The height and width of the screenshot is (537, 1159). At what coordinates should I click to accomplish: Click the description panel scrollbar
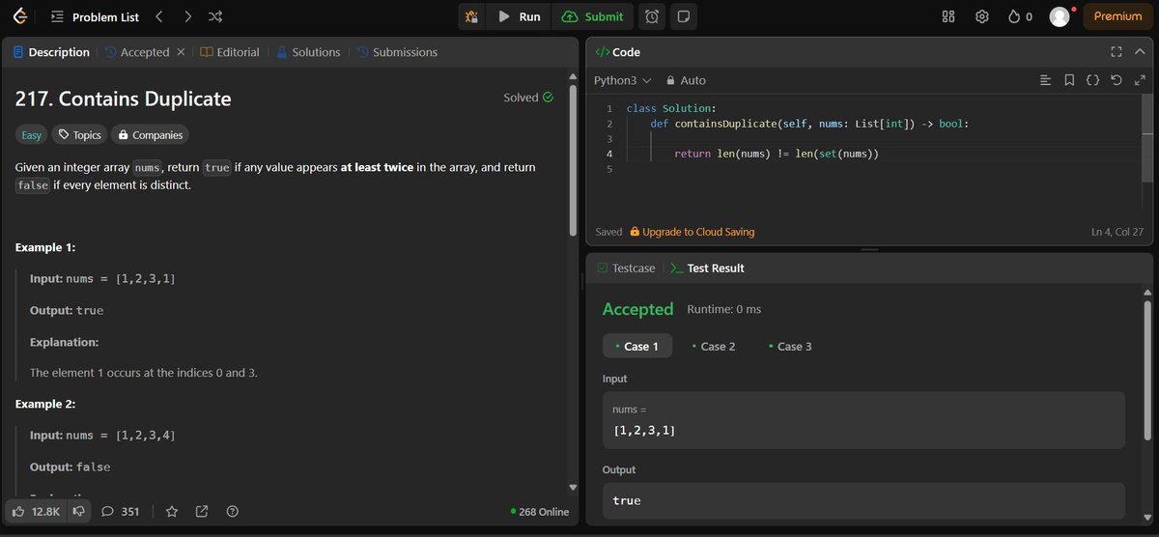pyautogui.click(x=573, y=159)
